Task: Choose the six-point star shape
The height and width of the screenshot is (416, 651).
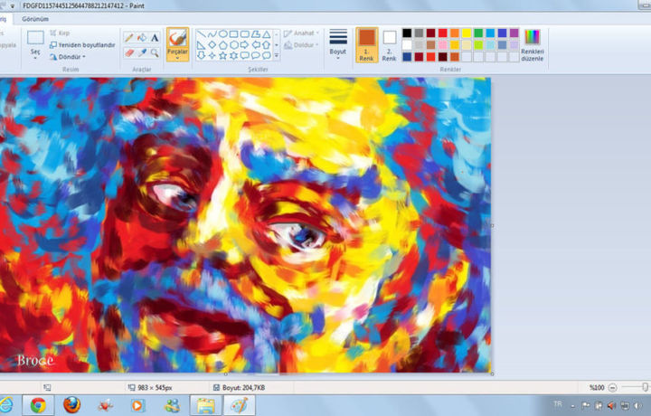Action: [x=234, y=55]
